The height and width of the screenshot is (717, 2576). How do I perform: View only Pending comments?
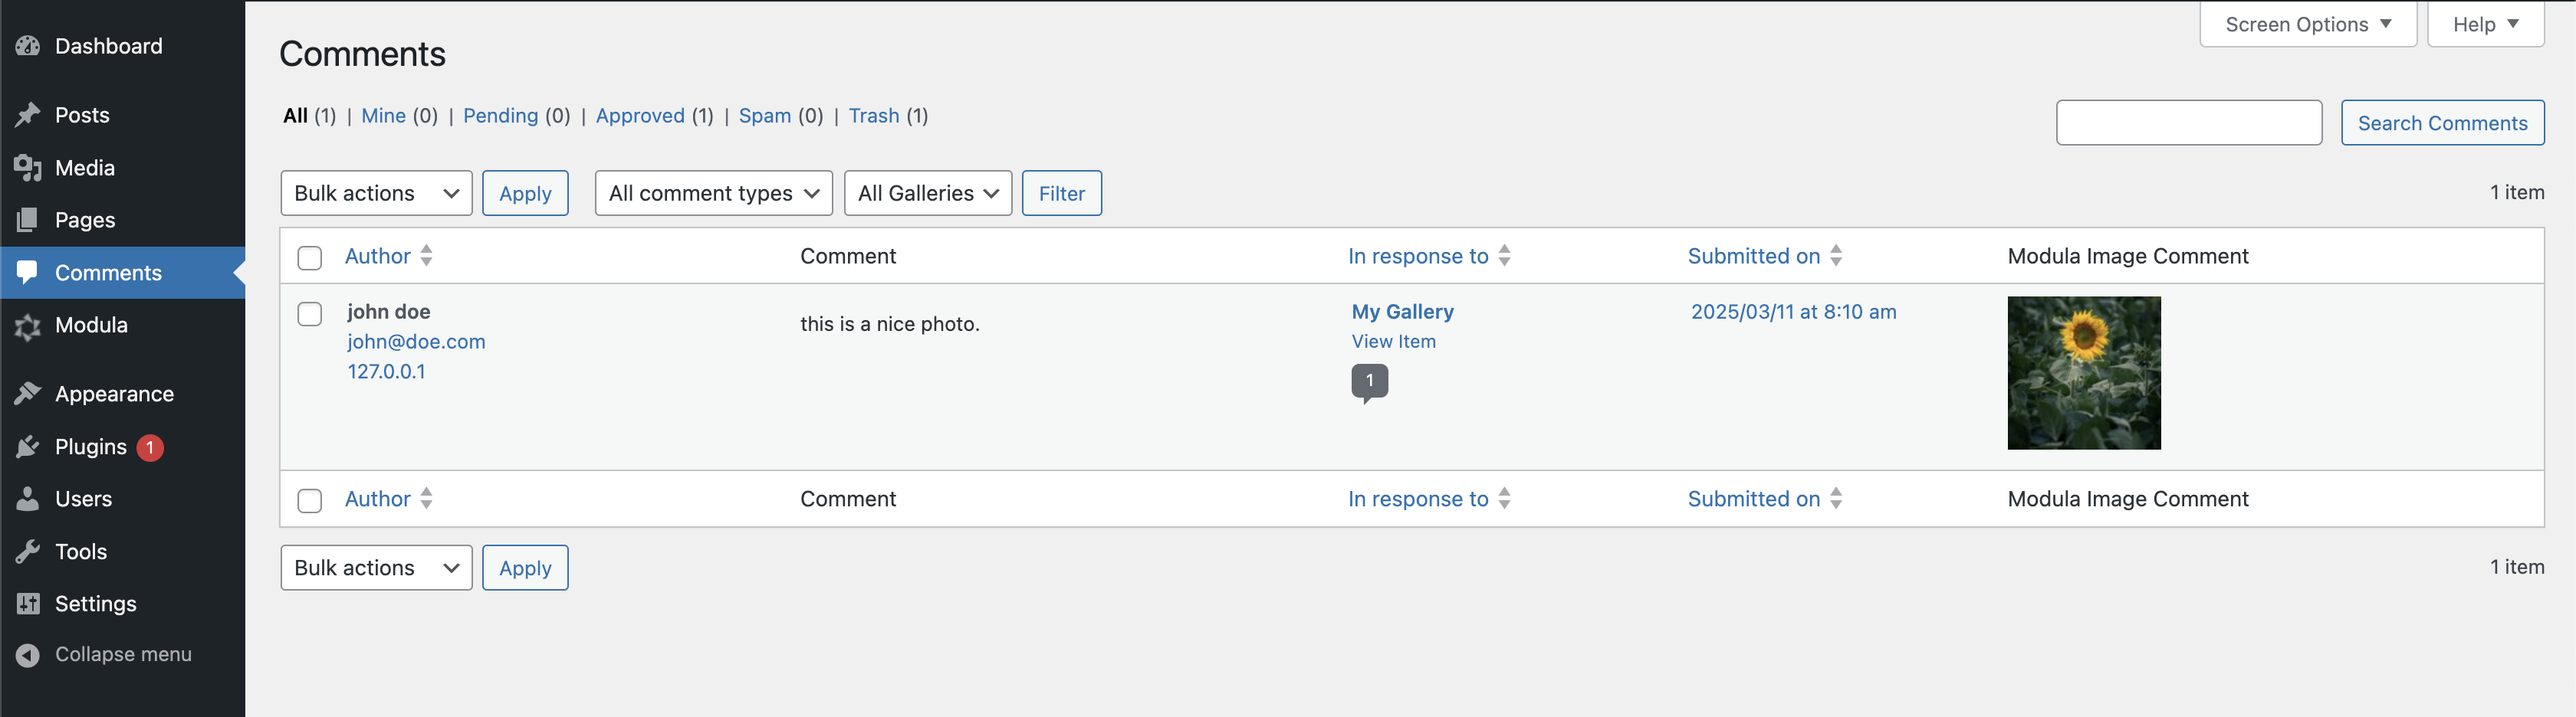tap(500, 116)
